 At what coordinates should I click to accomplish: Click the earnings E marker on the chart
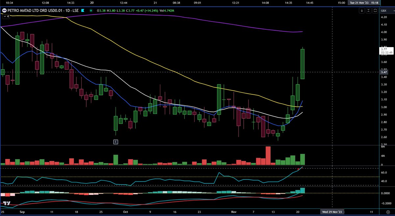click(116, 142)
